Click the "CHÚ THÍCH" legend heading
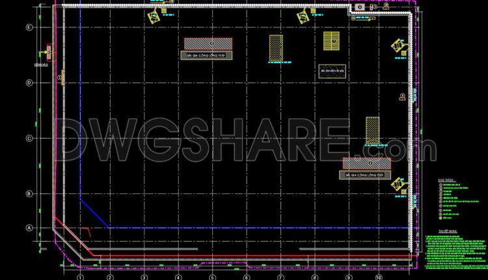This screenshot has height=280, width=488. click(x=446, y=180)
